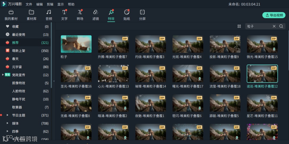Click the heart icon next to 收藏
The height and width of the screenshot is (144, 289).
pyautogui.click(x=7, y=26)
